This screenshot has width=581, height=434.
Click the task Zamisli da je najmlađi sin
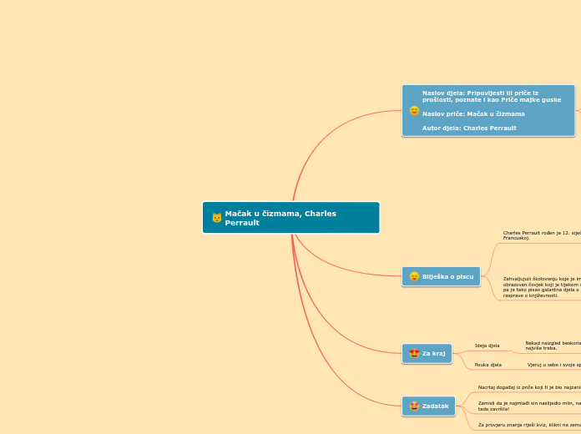pyautogui.click(x=529, y=406)
